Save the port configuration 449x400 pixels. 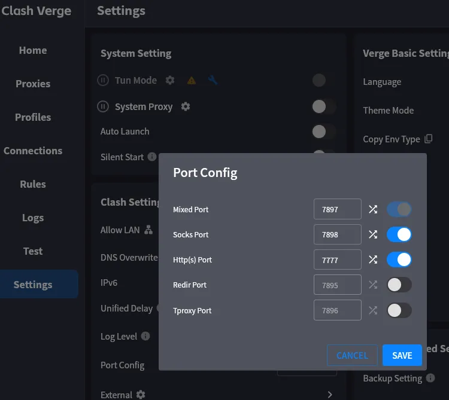[x=402, y=355]
